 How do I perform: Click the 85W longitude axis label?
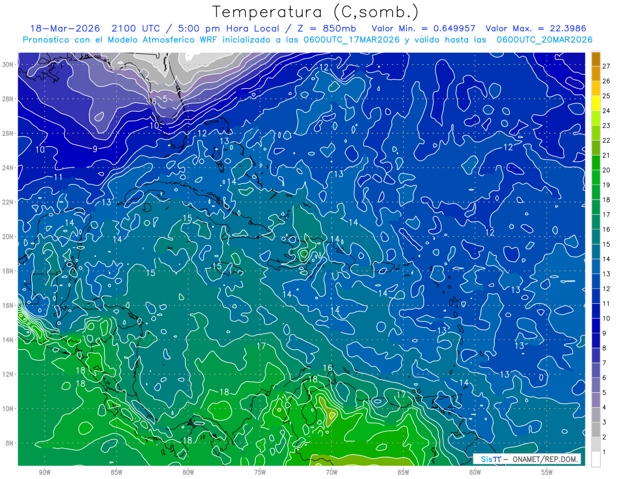(116, 472)
